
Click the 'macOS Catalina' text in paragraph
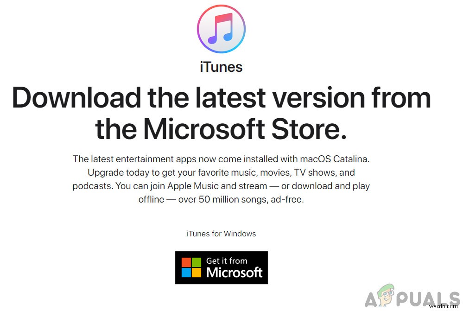coord(334,159)
